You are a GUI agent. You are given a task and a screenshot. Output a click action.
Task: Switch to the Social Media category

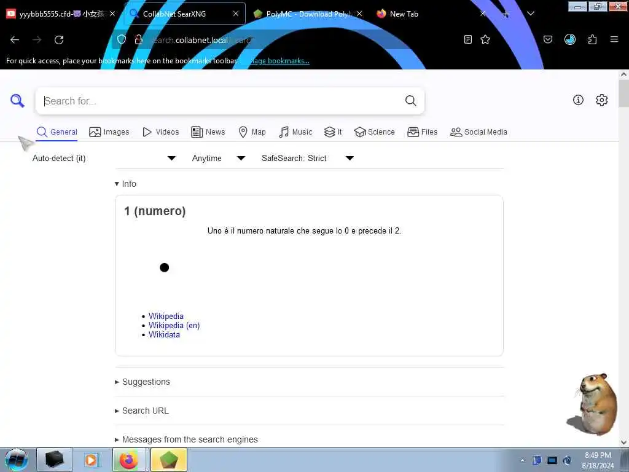pyautogui.click(x=479, y=132)
